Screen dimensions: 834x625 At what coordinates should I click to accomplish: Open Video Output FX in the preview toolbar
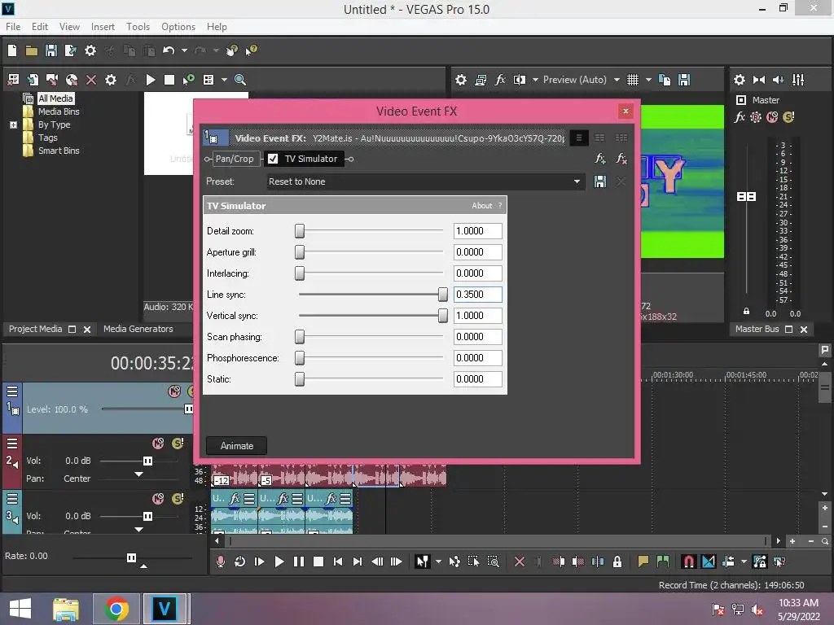coord(500,80)
